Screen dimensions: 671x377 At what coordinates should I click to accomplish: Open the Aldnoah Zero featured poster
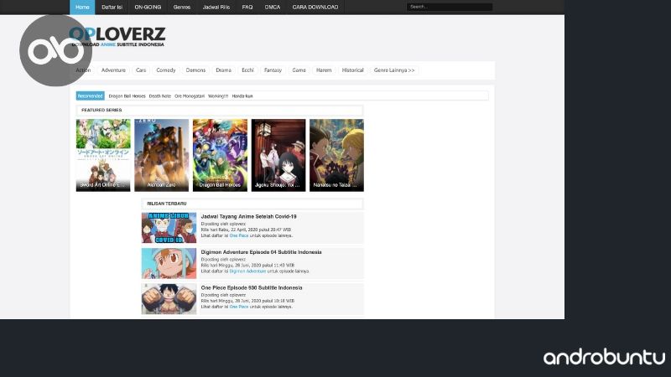[x=161, y=155]
